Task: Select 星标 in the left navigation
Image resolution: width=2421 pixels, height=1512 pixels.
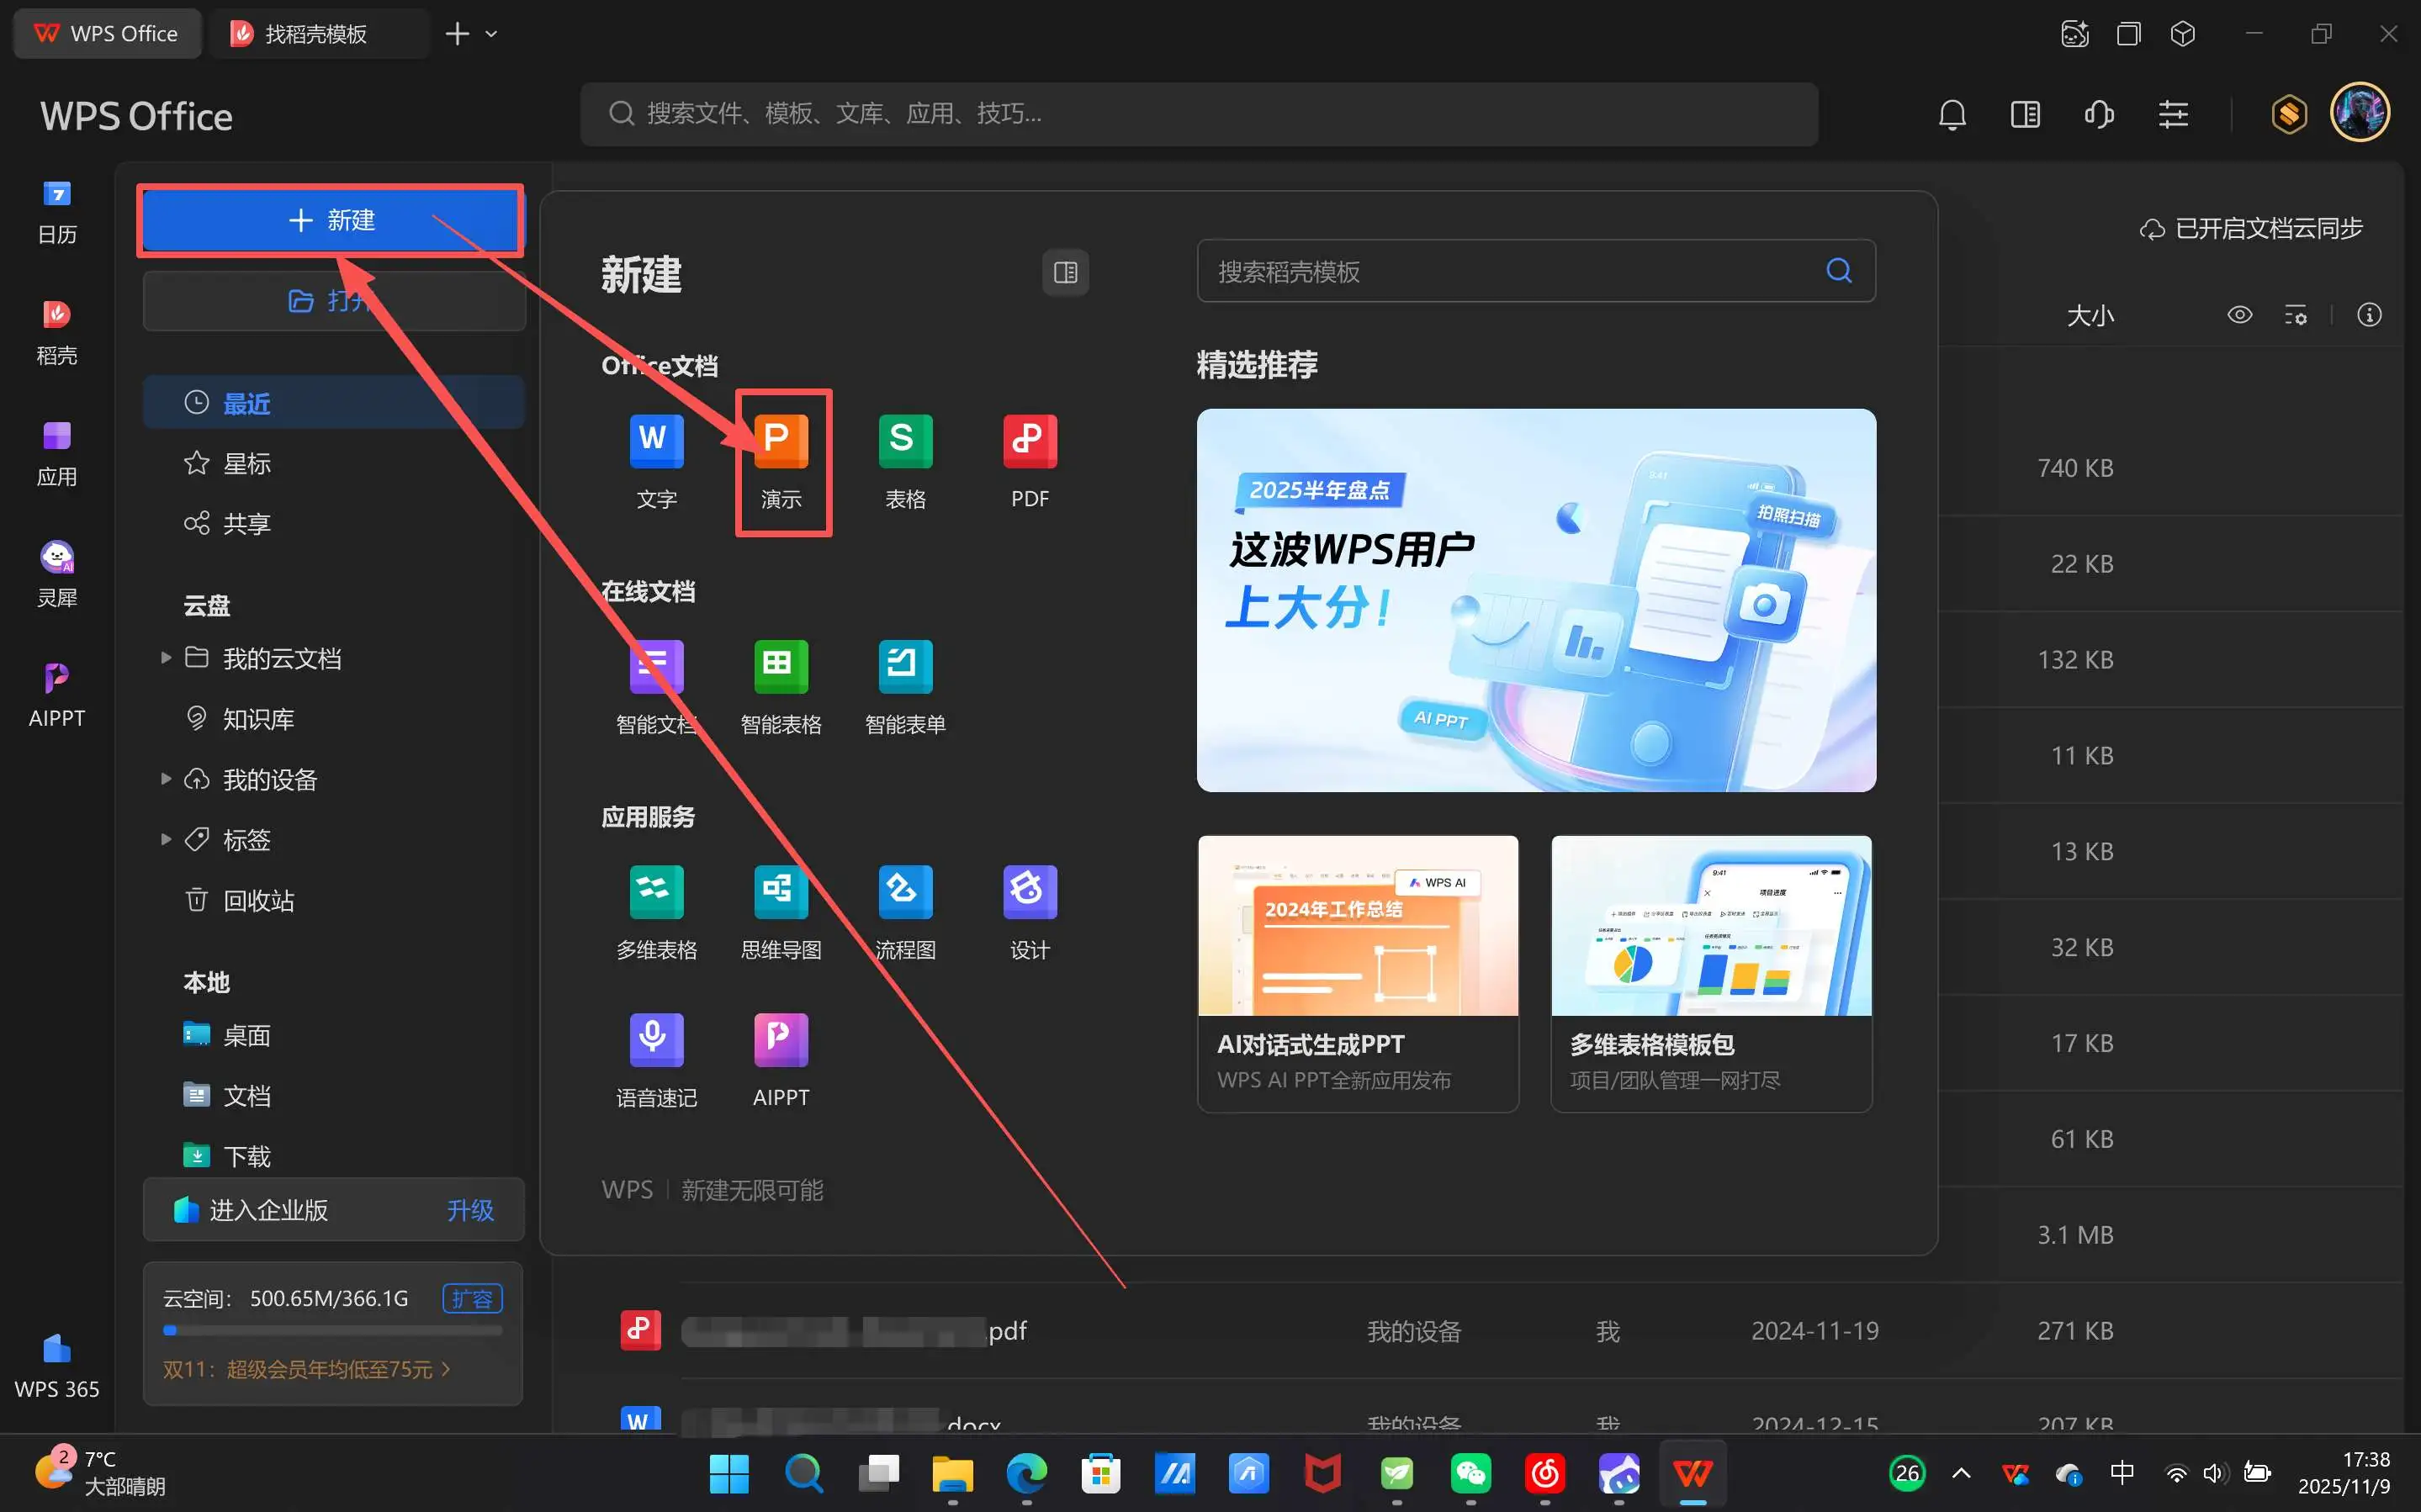Action: pyautogui.click(x=246, y=464)
